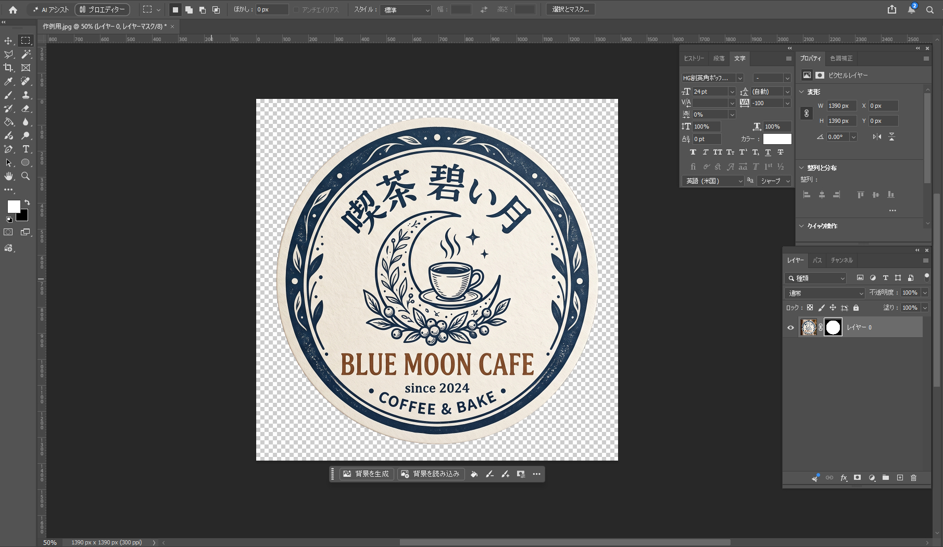Select the Zoom tool in toolbar

[26, 176]
